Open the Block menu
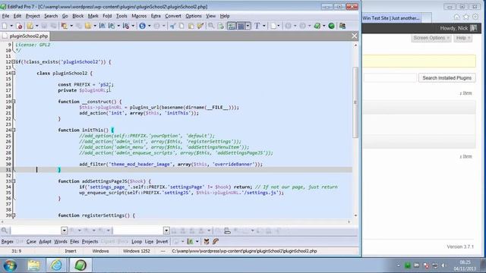Screen dimensions: 486x273 pos(77,16)
